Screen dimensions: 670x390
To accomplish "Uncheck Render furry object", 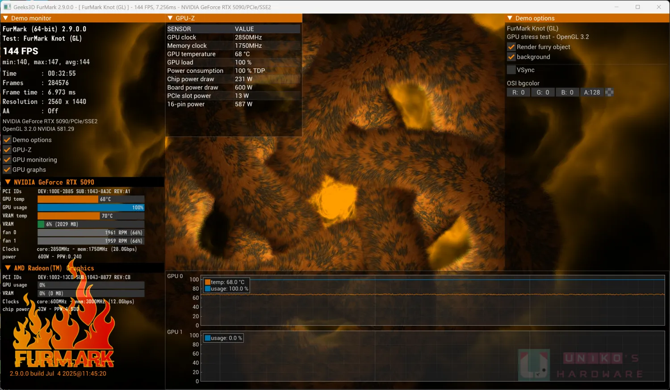I will tap(511, 47).
